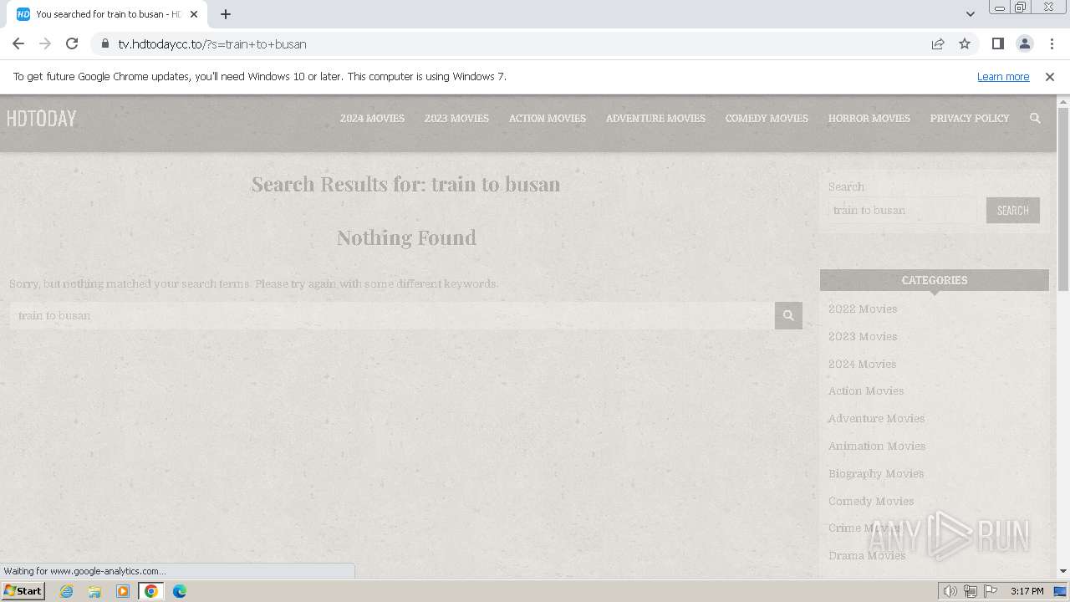The height and width of the screenshot is (602, 1070).
Task: Bookmark this tab with the star
Action: 965,43
